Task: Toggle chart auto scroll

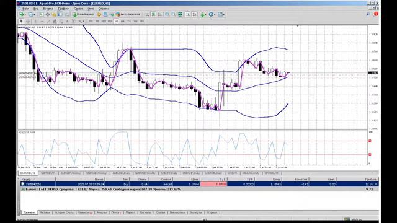Action: [188, 14]
